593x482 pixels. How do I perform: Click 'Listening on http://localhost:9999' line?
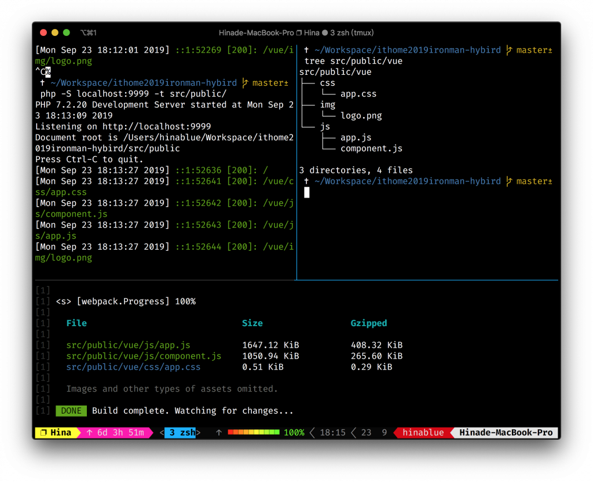coord(123,127)
